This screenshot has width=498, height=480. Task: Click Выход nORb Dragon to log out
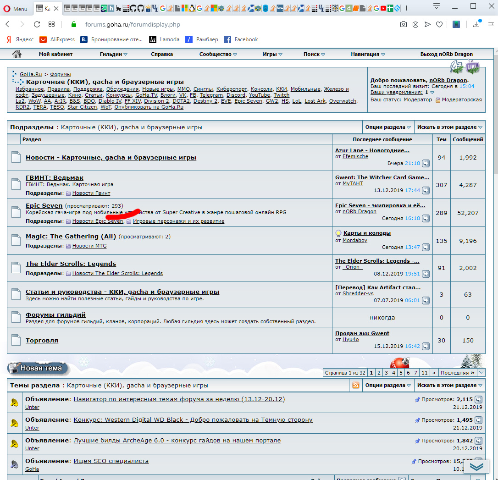point(446,54)
